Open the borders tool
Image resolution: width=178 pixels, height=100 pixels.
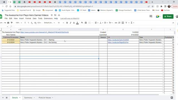click(x=86, y=23)
